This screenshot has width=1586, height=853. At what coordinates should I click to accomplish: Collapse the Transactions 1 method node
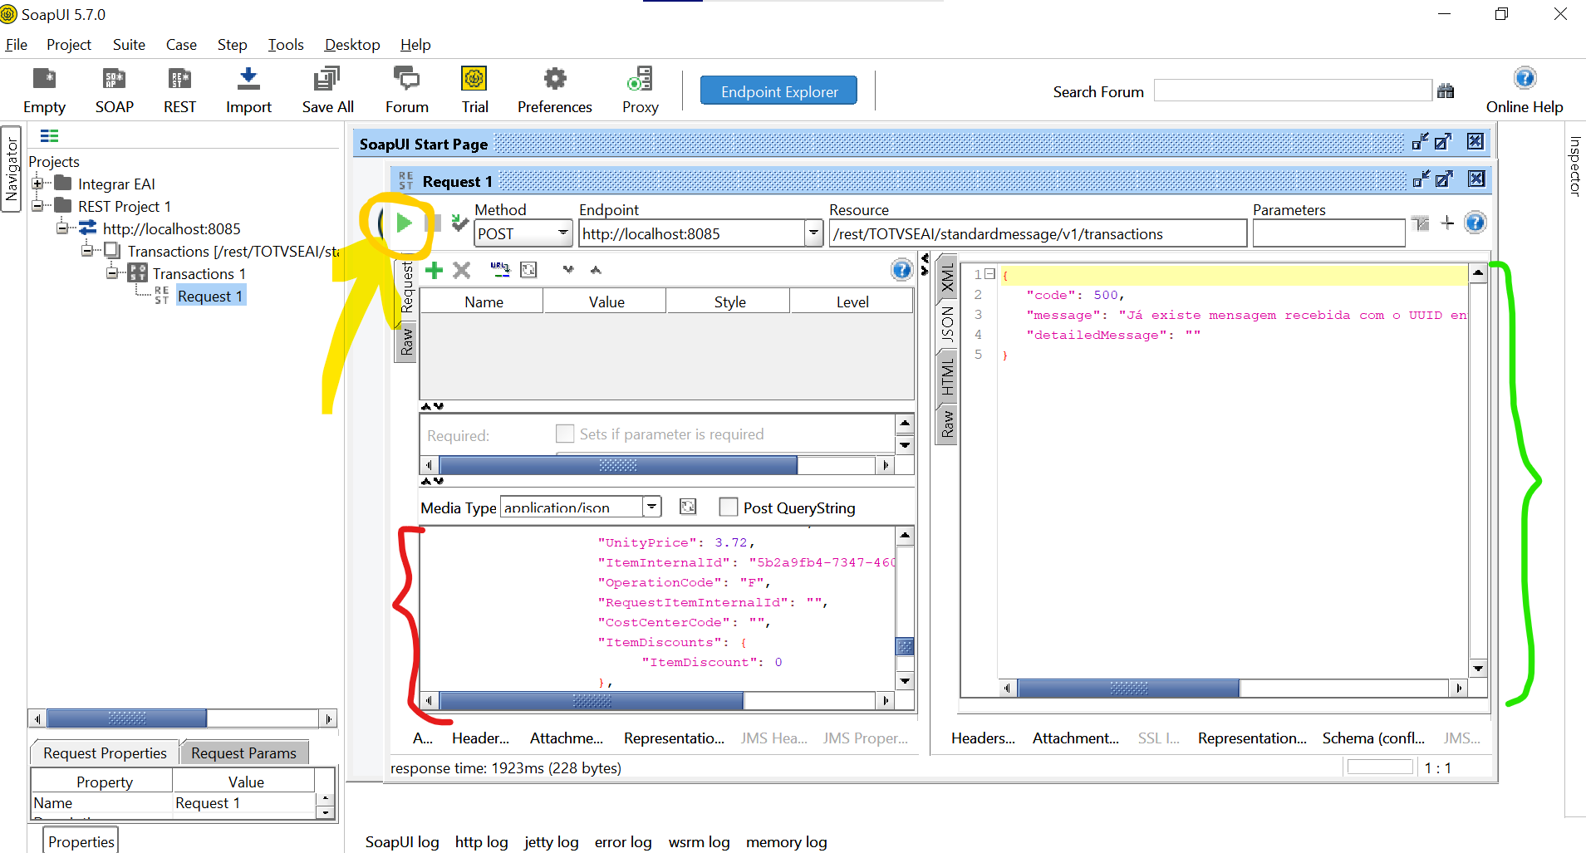(x=112, y=273)
